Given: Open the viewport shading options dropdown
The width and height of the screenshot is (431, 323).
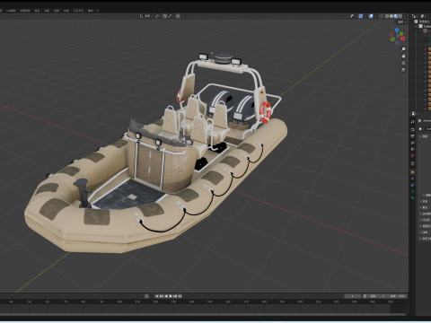Looking at the screenshot, I should coord(405,16).
